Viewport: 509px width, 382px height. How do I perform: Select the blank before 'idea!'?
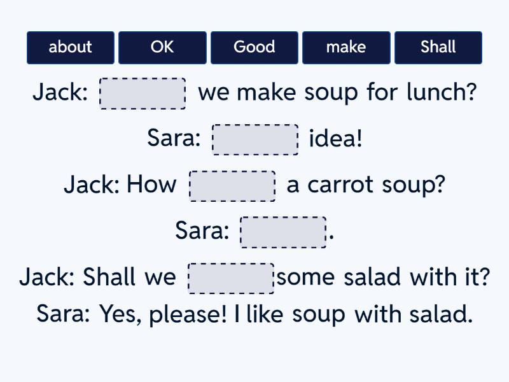point(255,139)
